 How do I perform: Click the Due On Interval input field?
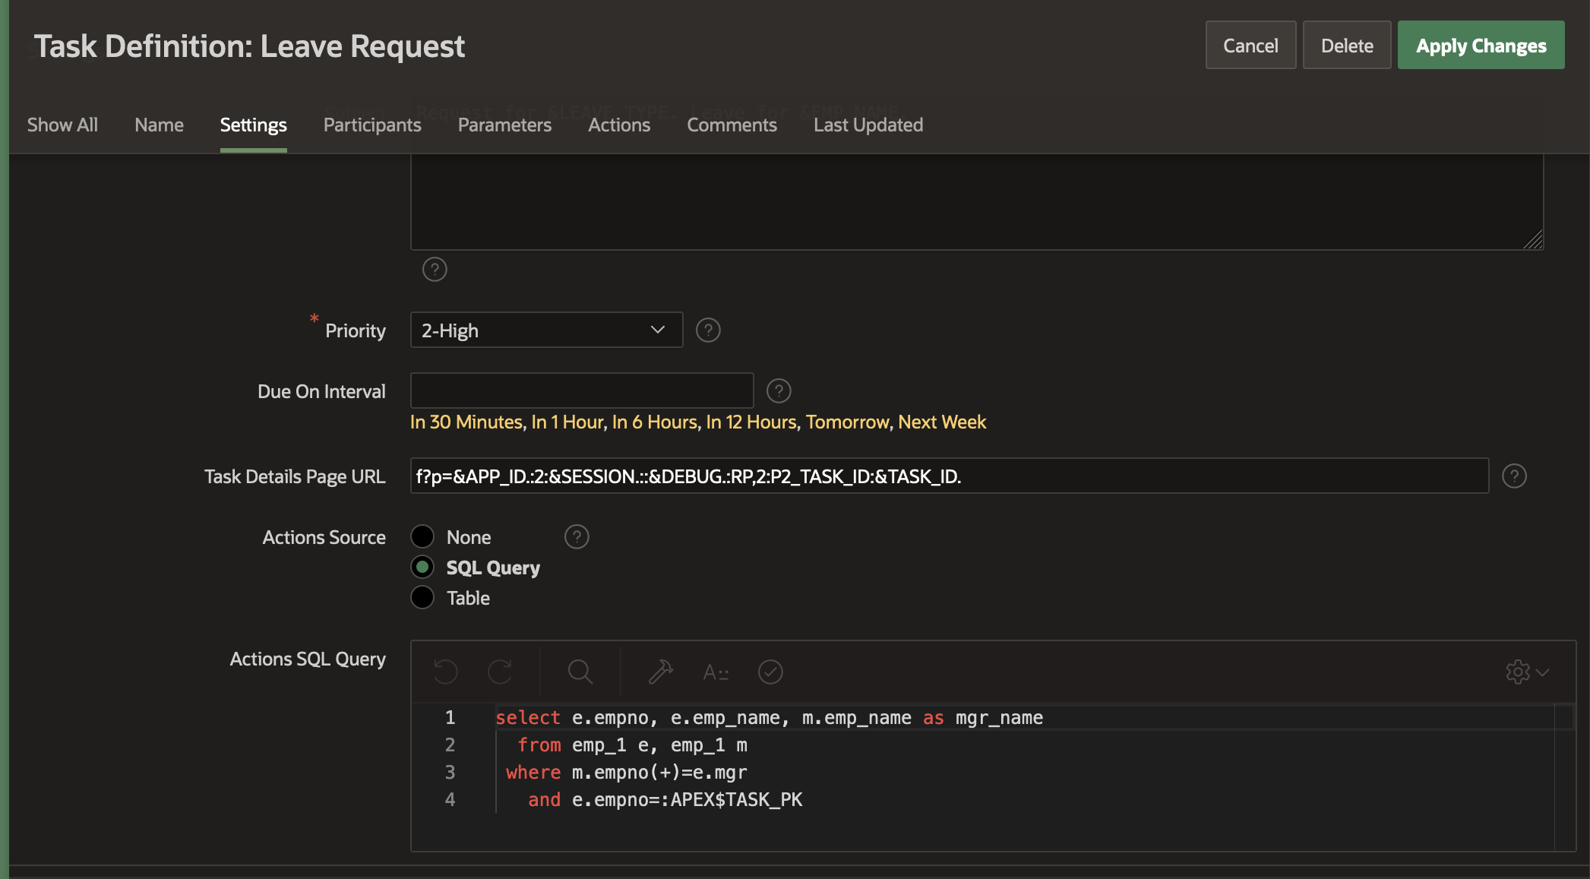[x=582, y=391]
